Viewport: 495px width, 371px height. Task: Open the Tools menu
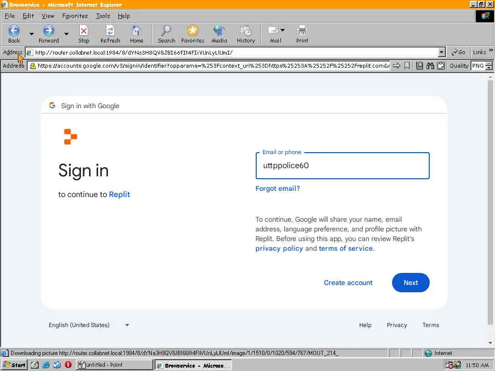[103, 16]
